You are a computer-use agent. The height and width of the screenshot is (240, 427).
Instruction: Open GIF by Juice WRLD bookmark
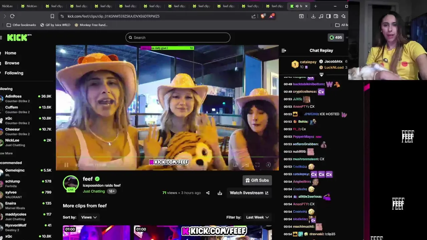(x=55, y=25)
